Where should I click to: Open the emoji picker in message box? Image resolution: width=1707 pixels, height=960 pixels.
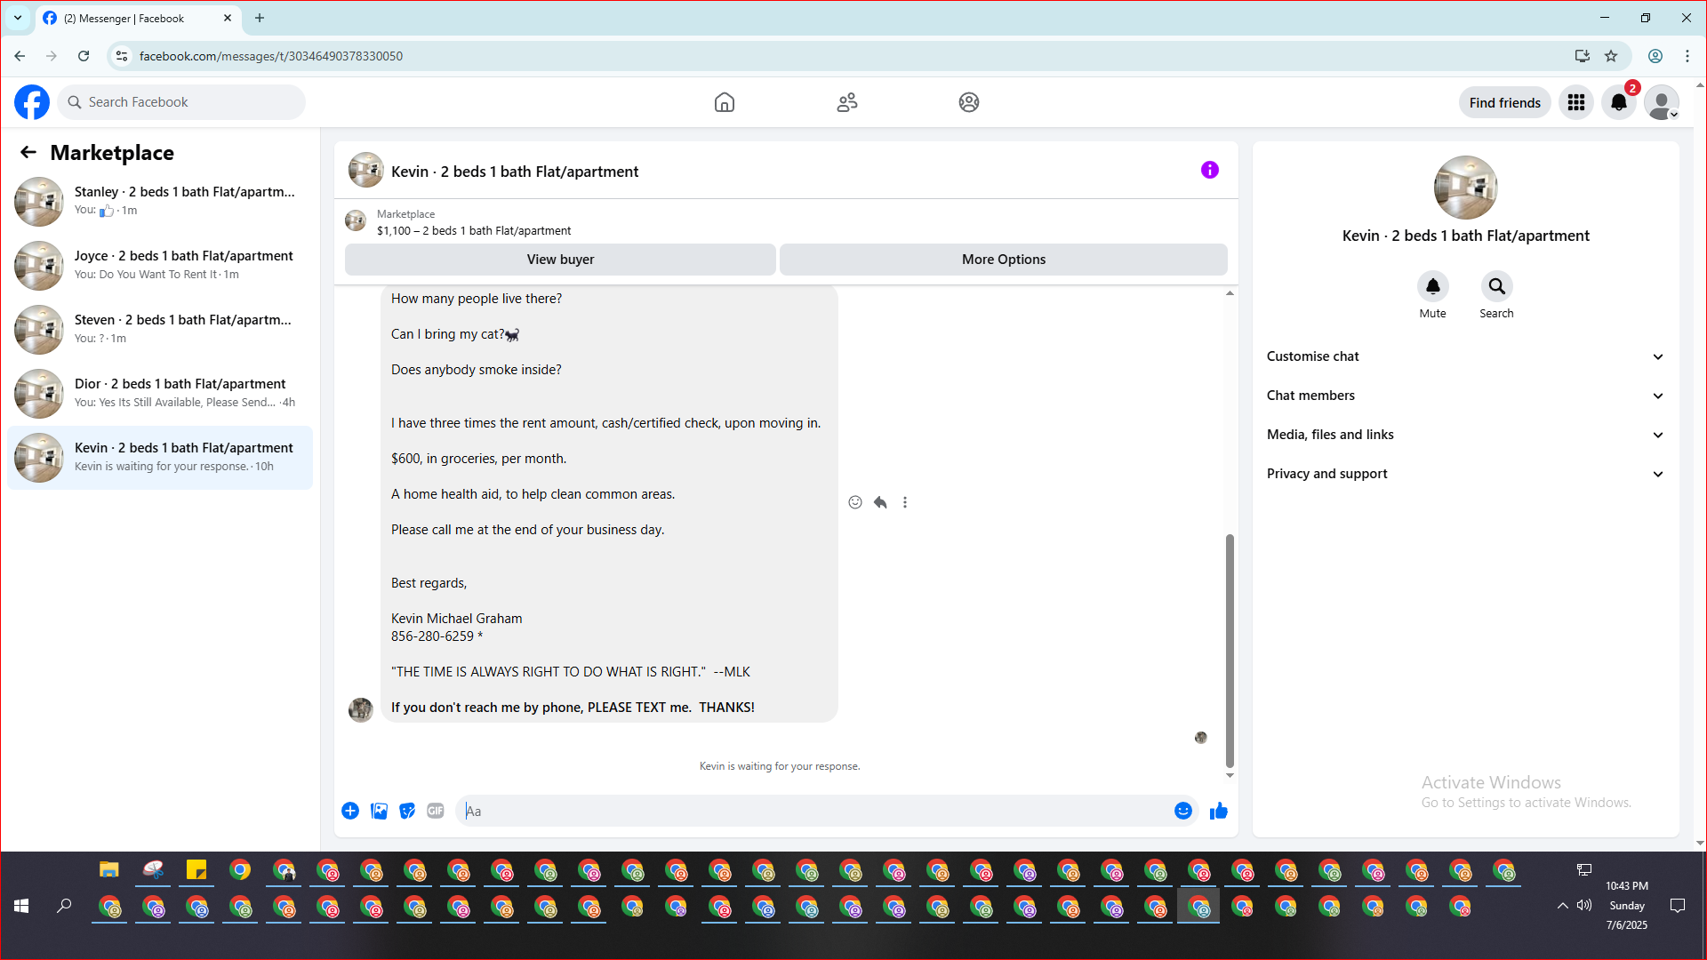tap(1182, 811)
